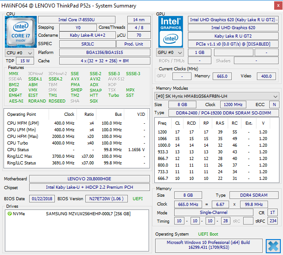Click the greyed AVX-512 feature label
The image size is (283, 255).
116,79
